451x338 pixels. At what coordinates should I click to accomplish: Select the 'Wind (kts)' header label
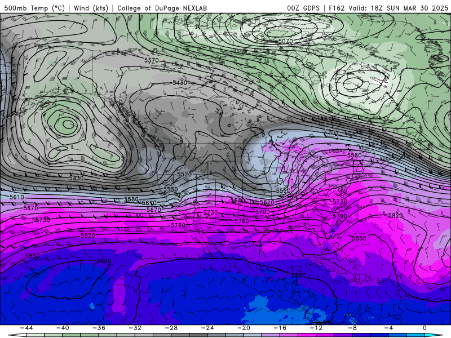pyautogui.click(x=91, y=8)
